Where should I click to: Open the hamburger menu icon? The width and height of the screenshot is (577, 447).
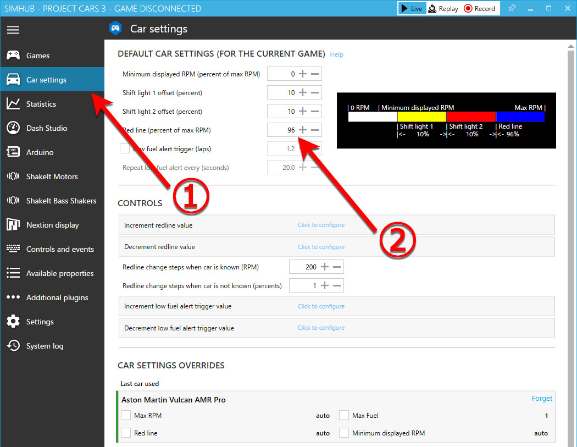pos(13,30)
